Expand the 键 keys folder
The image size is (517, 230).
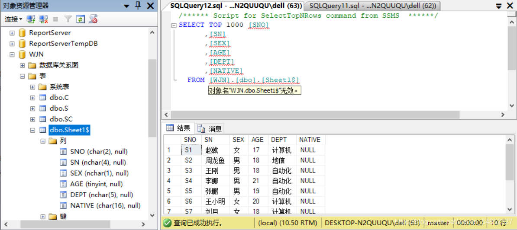[x=43, y=217]
